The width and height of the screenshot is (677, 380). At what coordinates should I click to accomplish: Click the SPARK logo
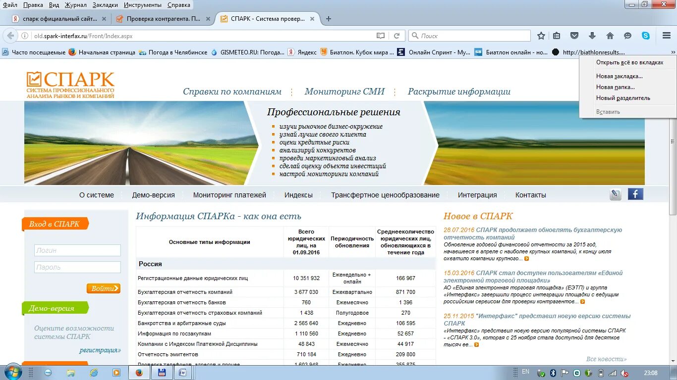[x=70, y=85]
